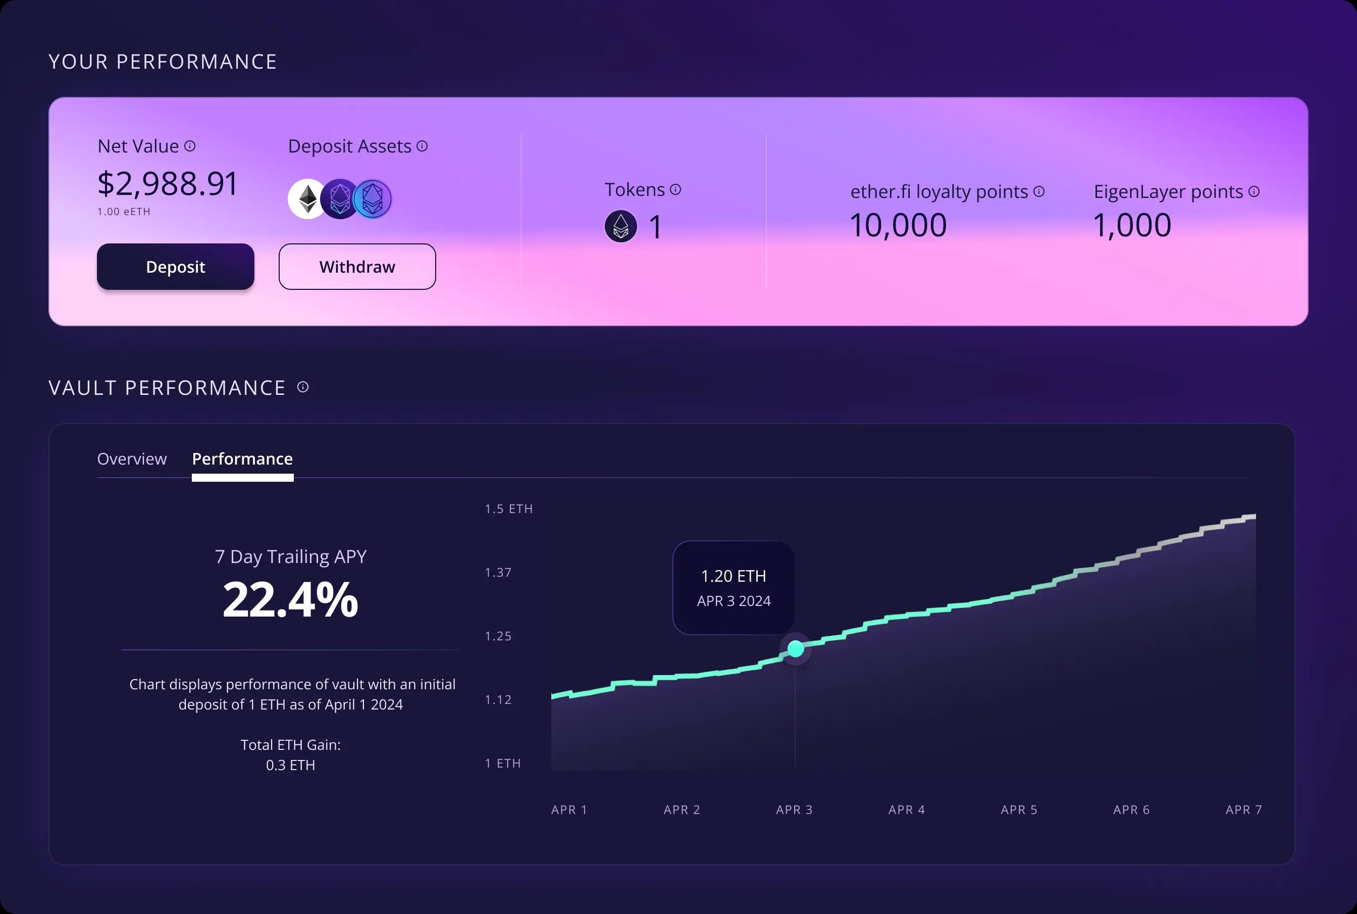This screenshot has width=1357, height=914.
Task: Click the EigenLayer points info icon
Action: [x=1255, y=191]
